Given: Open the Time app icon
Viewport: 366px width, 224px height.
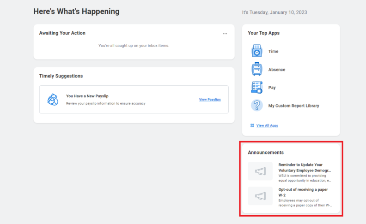Looking at the screenshot, I should pos(256,51).
